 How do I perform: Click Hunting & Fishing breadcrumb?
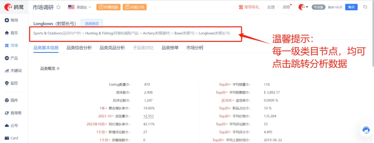pyautogui.click(x=112, y=33)
